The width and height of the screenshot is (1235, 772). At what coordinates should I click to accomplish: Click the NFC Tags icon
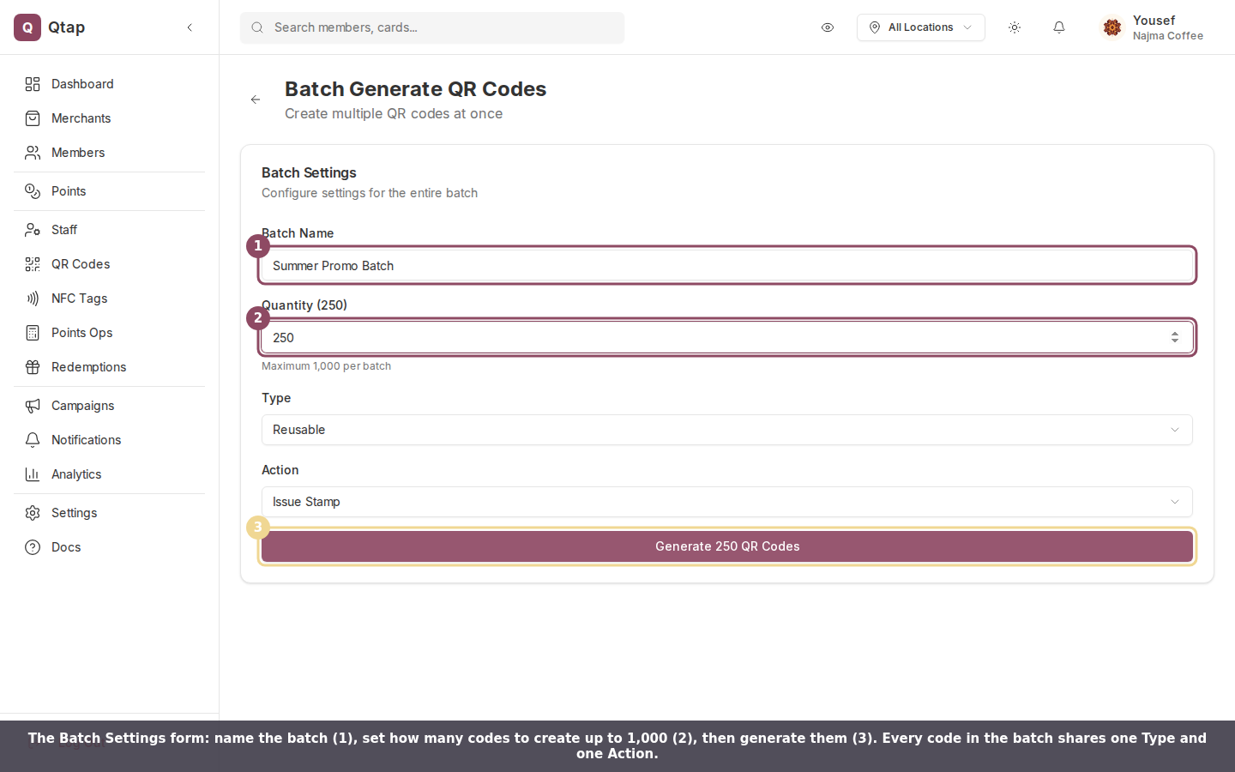[x=33, y=299]
